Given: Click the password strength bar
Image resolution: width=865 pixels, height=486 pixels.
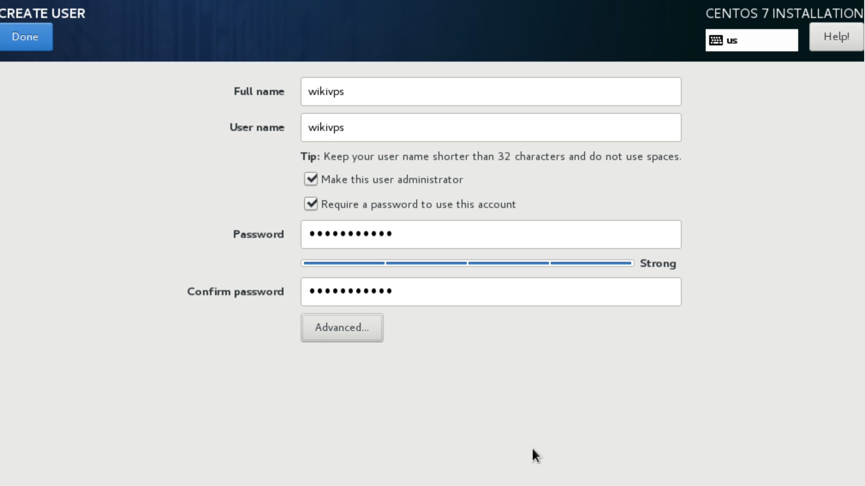Looking at the screenshot, I should point(467,263).
